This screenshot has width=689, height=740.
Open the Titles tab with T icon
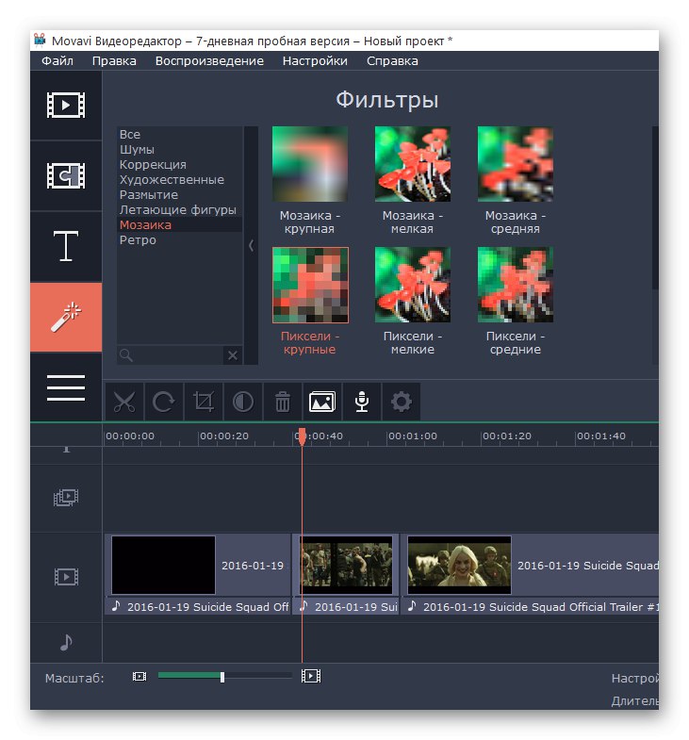[x=66, y=246]
